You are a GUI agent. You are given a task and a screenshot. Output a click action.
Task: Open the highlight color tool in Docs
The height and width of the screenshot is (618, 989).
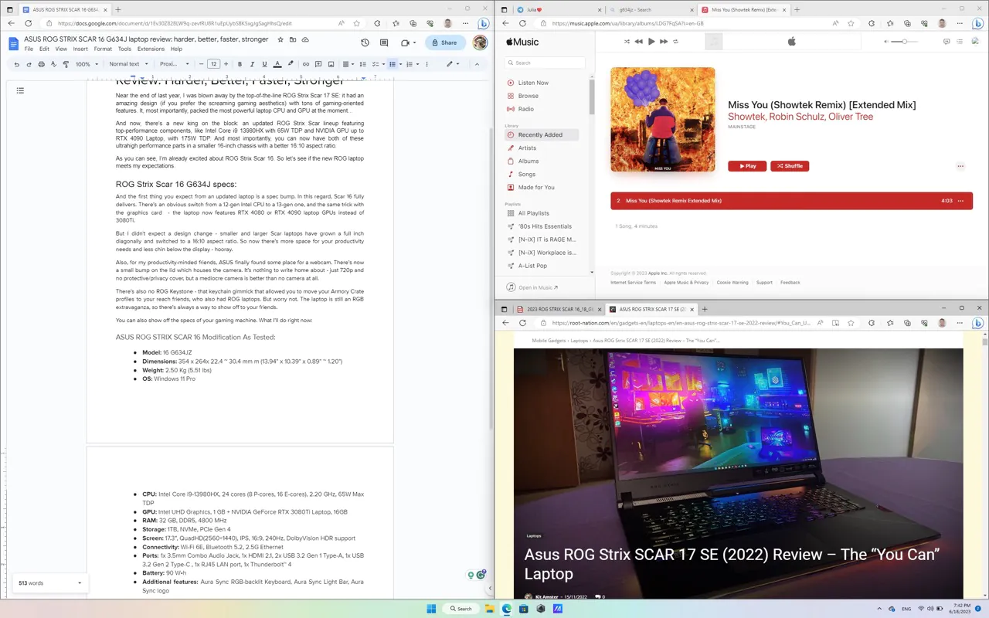pos(291,64)
